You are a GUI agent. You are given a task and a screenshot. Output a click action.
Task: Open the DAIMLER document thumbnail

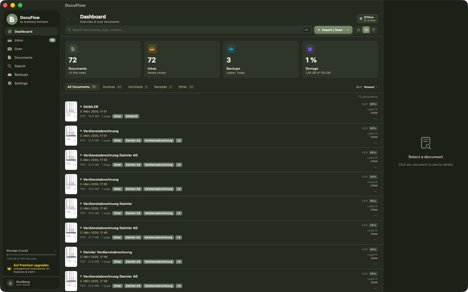(x=71, y=111)
